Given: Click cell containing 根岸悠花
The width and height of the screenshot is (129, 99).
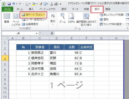Looking at the screenshot, I should coord(40,58).
